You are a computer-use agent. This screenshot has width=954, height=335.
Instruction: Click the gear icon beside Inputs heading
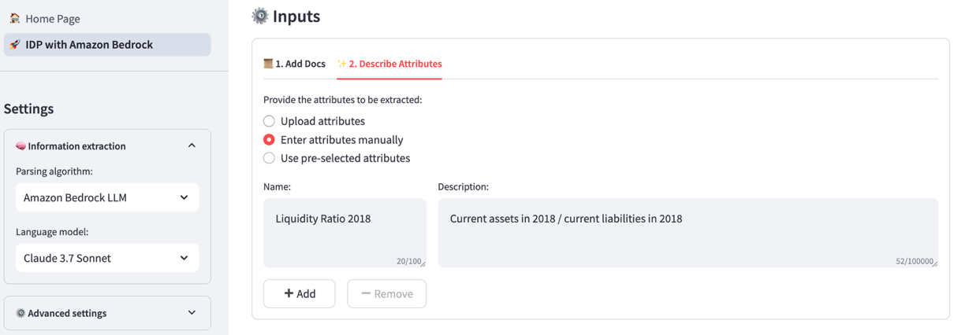(259, 16)
